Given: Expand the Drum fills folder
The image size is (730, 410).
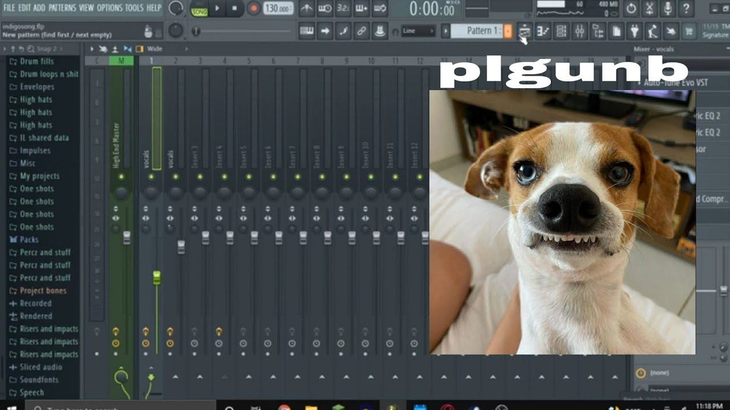Looking at the screenshot, I should [x=37, y=61].
